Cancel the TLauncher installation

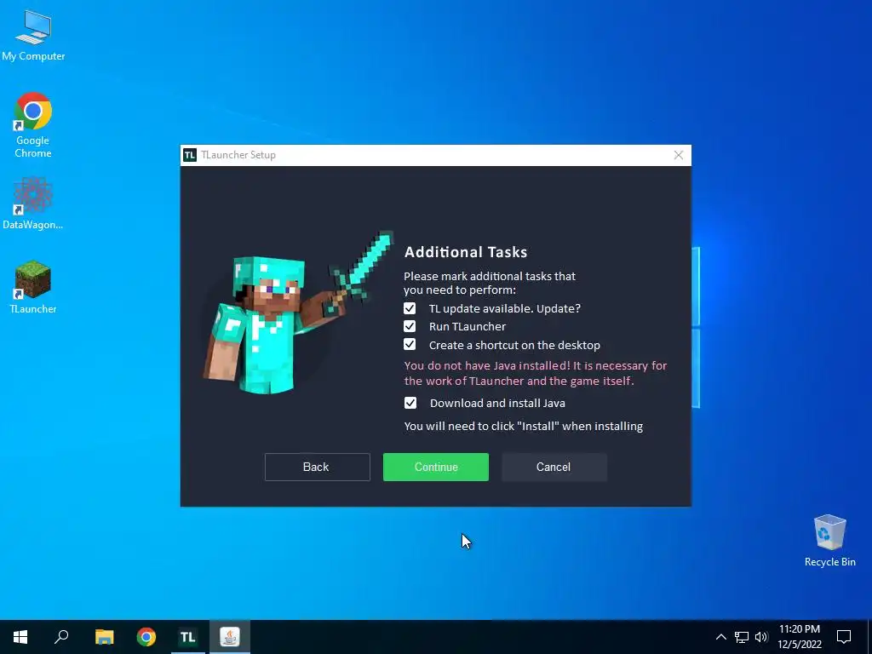click(x=554, y=468)
